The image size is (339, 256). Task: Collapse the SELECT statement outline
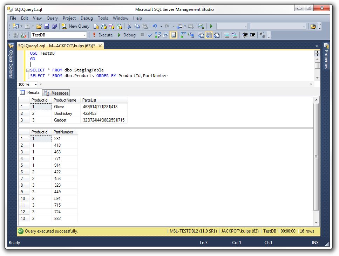(x=27, y=70)
